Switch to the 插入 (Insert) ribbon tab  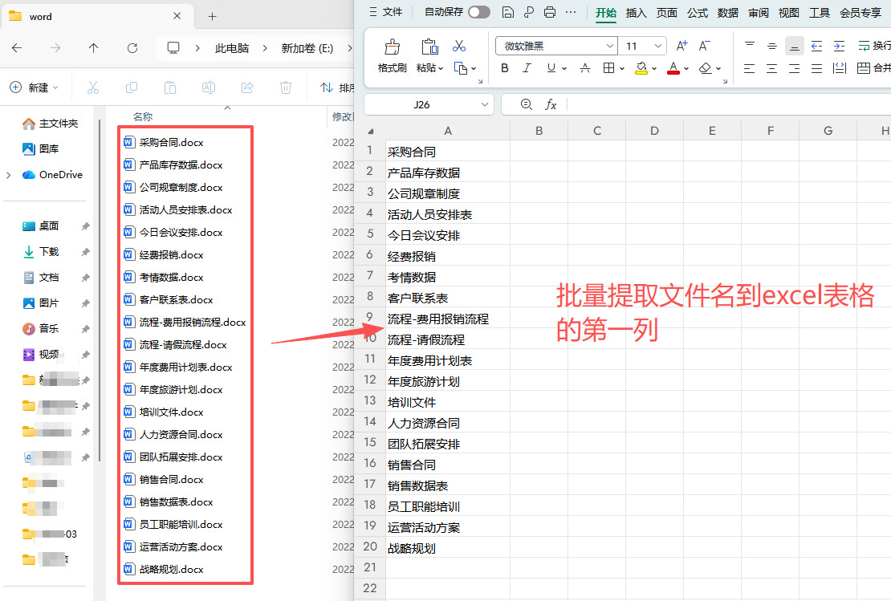pos(636,12)
